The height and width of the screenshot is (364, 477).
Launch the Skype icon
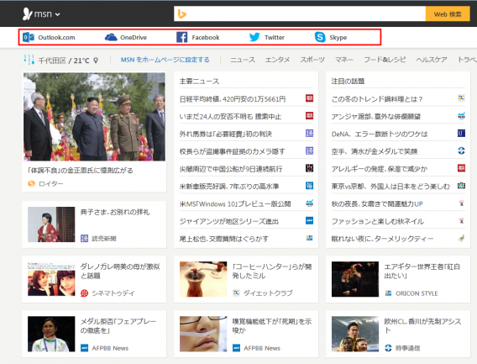pyautogui.click(x=320, y=37)
